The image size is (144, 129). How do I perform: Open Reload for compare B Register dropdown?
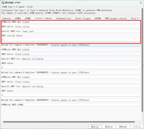96,72
